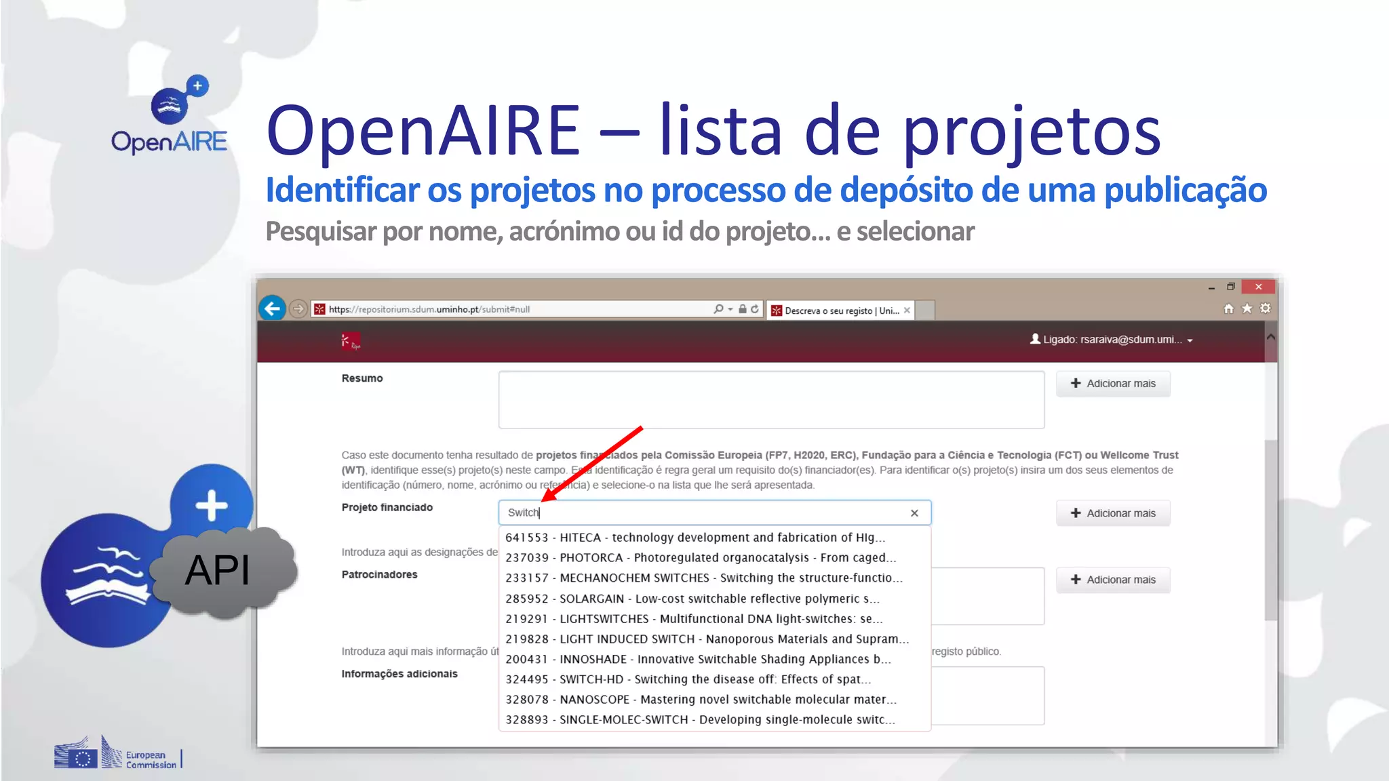Click the Patrocinadores text box
Viewport: 1389px width, 781px height.
[x=987, y=596]
